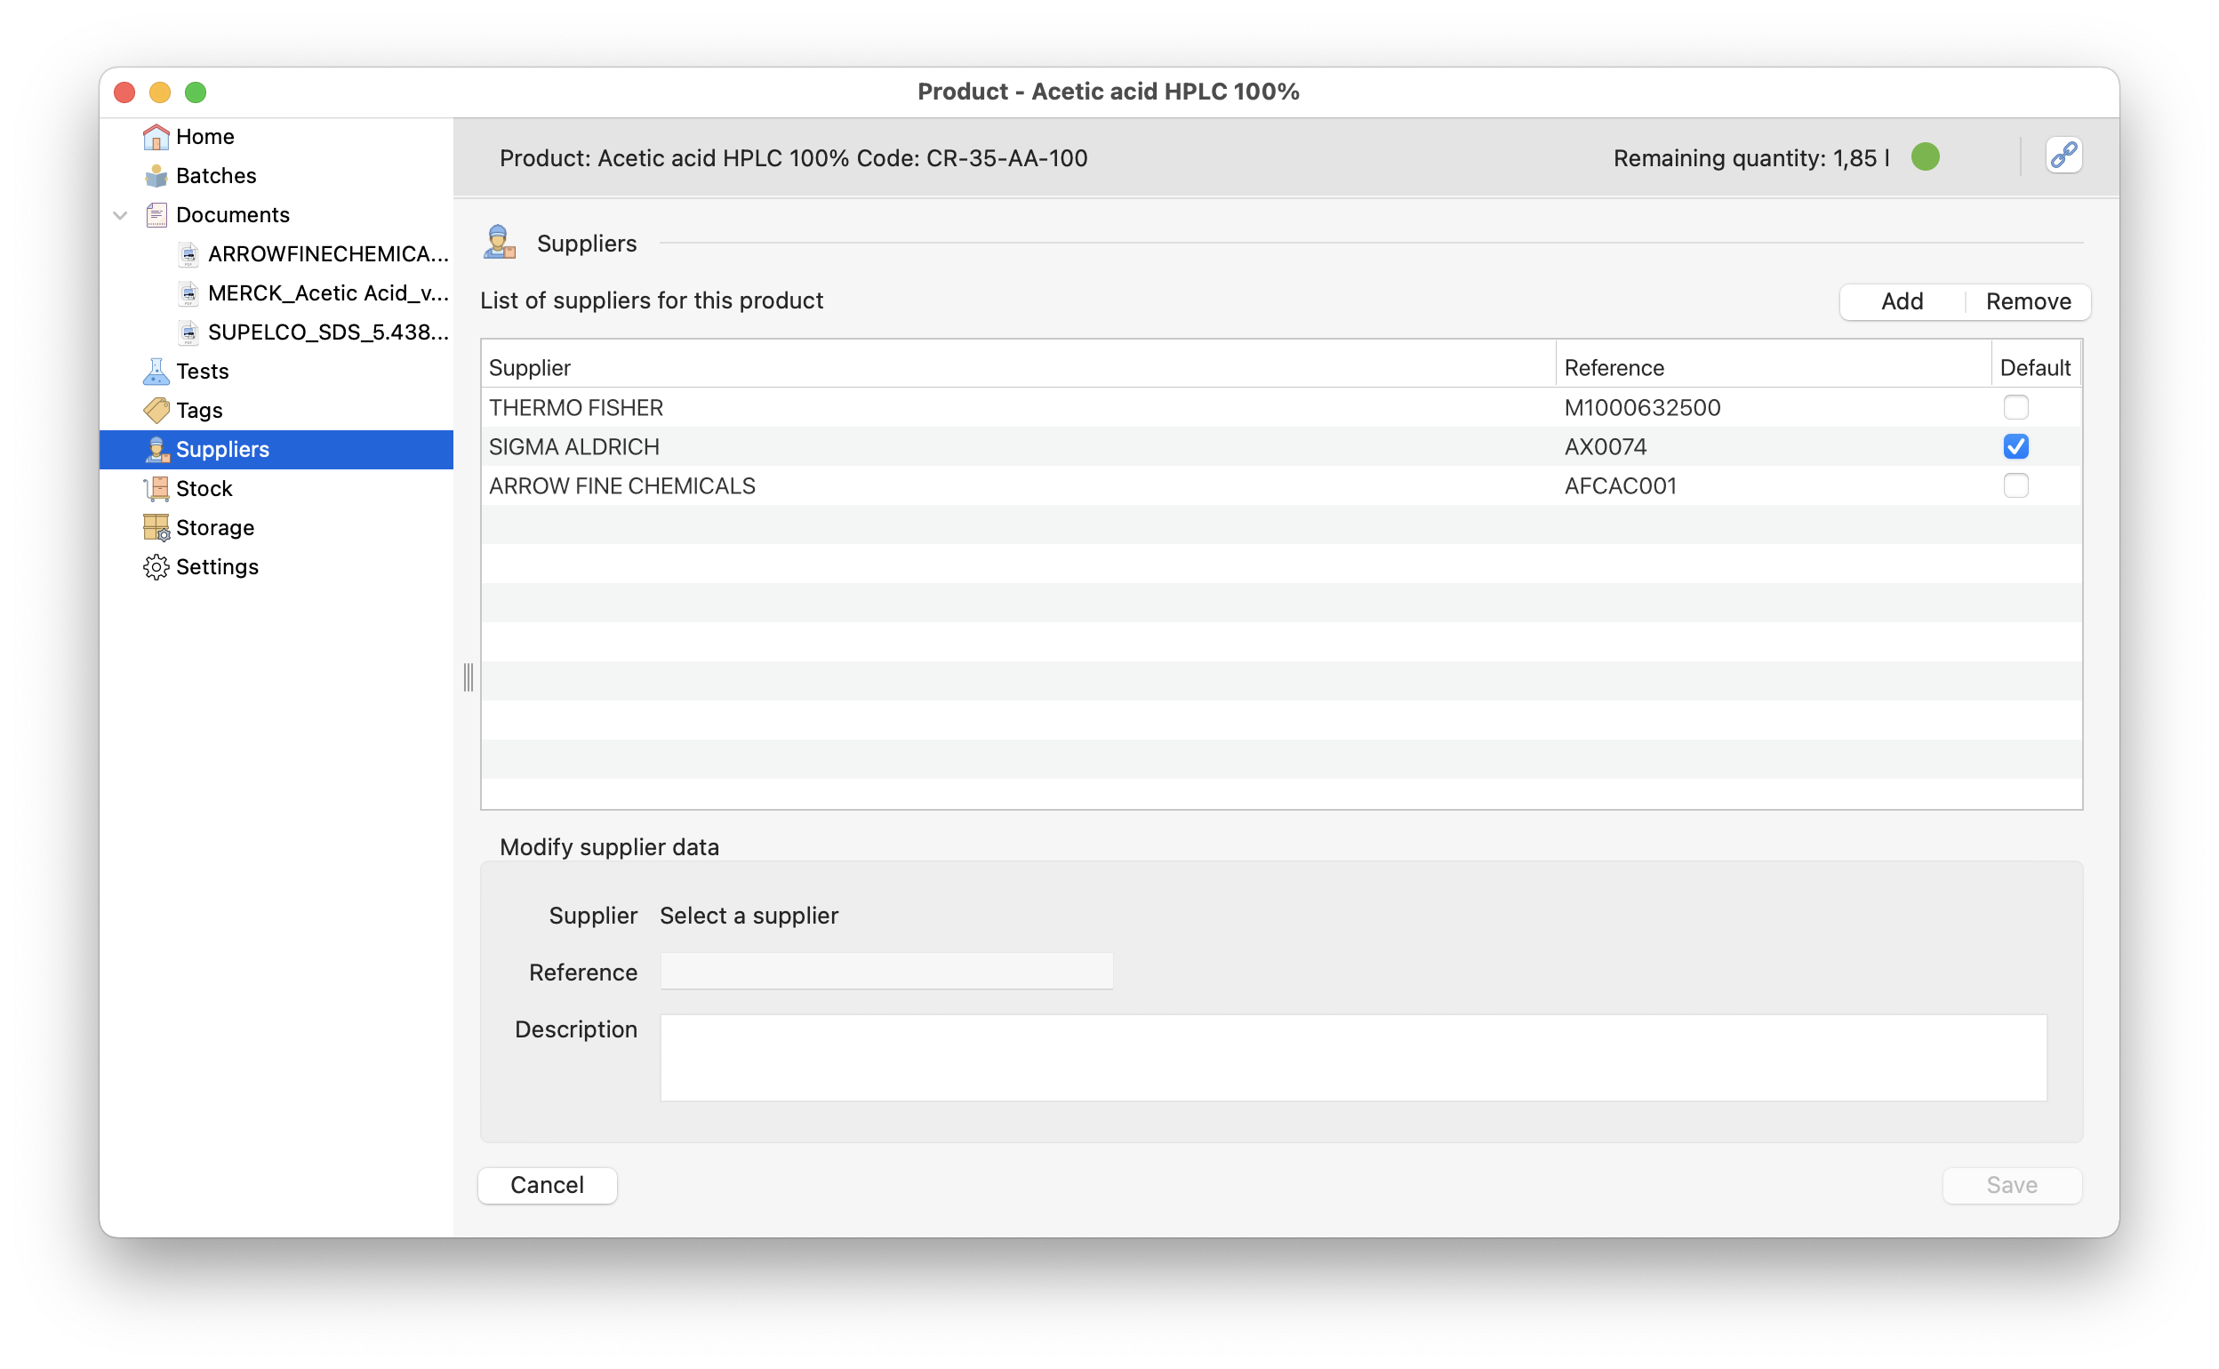Click reference AX0074
The height and width of the screenshot is (1369, 2219).
[x=1605, y=446]
